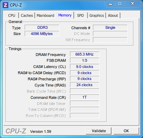Select the Mainboard tab
Image resolution: width=143 pixels, height=138 pixels.
tap(45, 15)
